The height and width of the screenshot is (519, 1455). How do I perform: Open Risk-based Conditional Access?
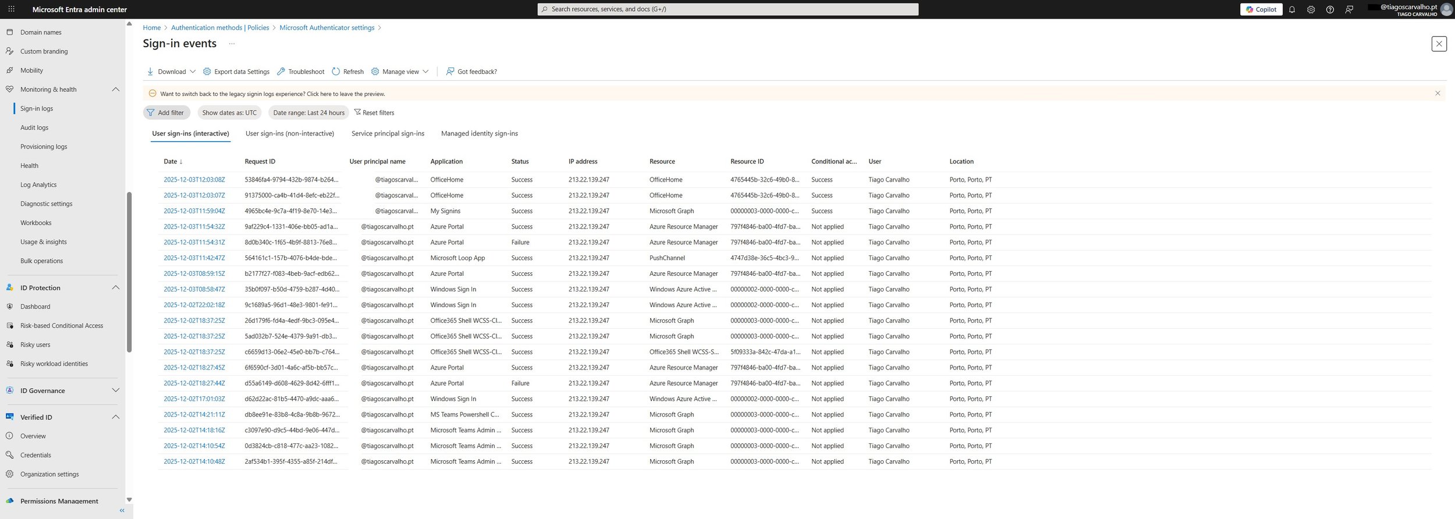click(x=63, y=326)
